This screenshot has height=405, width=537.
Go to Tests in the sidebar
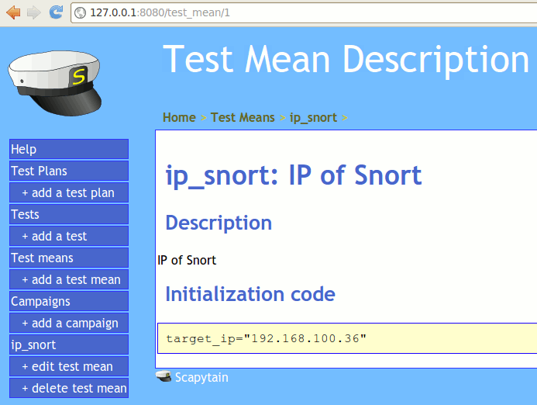point(68,214)
